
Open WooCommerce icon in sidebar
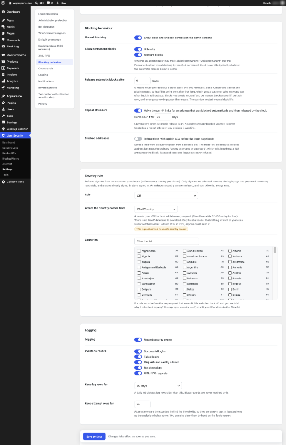[x=3, y=55]
